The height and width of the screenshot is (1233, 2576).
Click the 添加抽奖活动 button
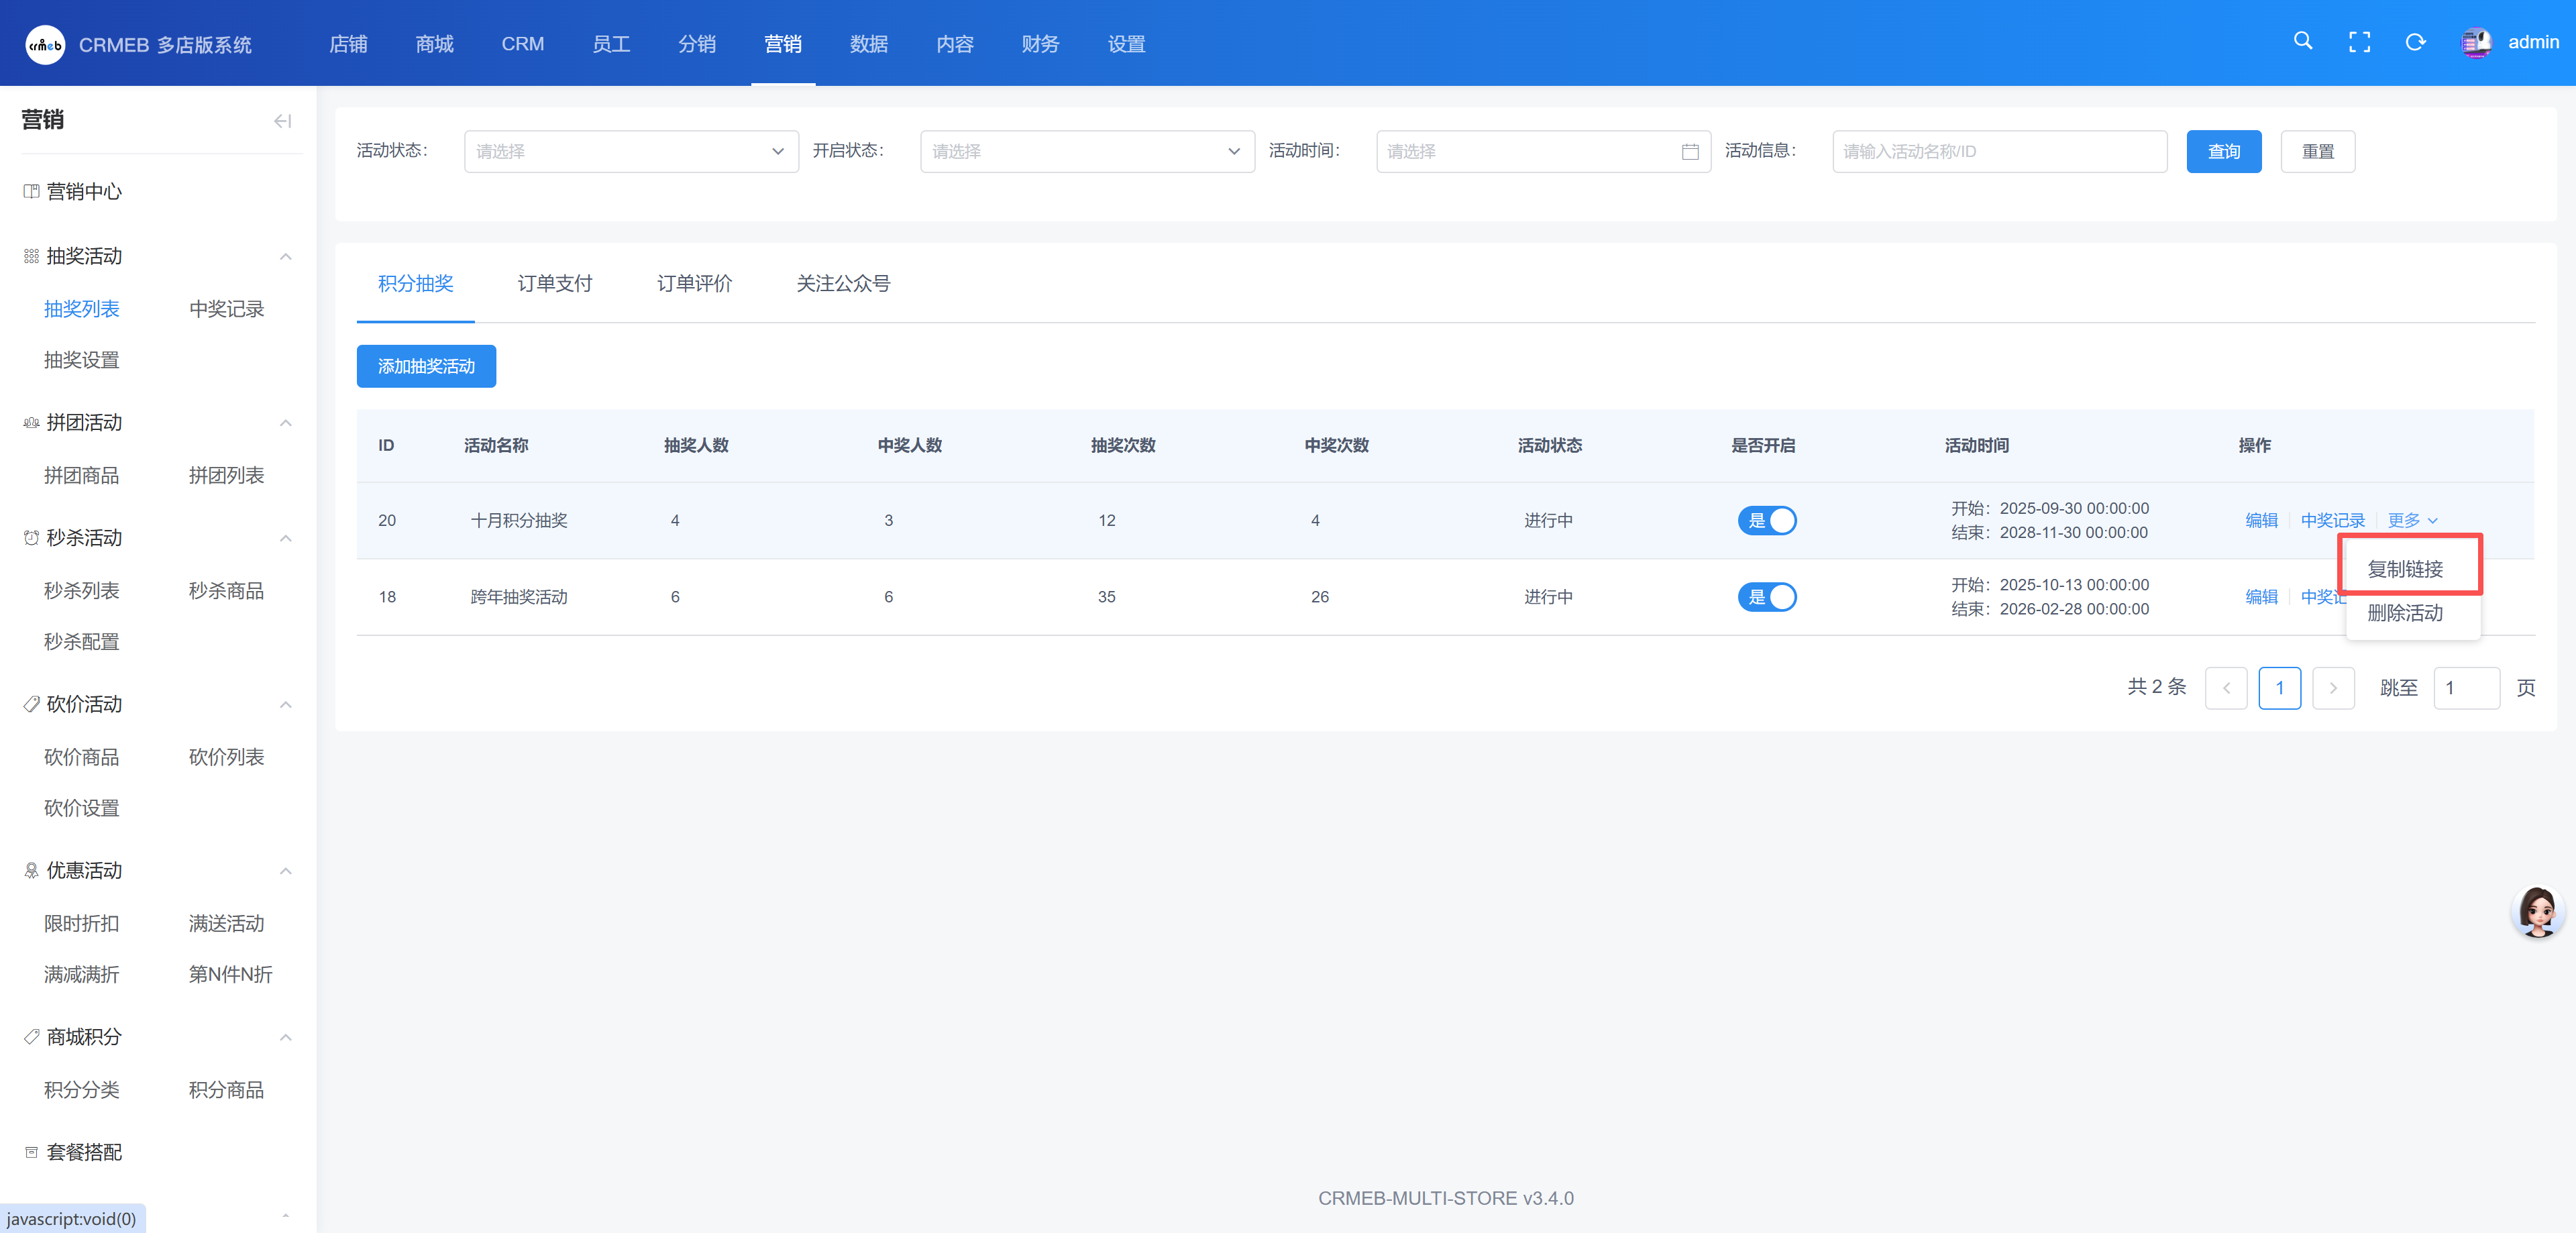coord(426,367)
